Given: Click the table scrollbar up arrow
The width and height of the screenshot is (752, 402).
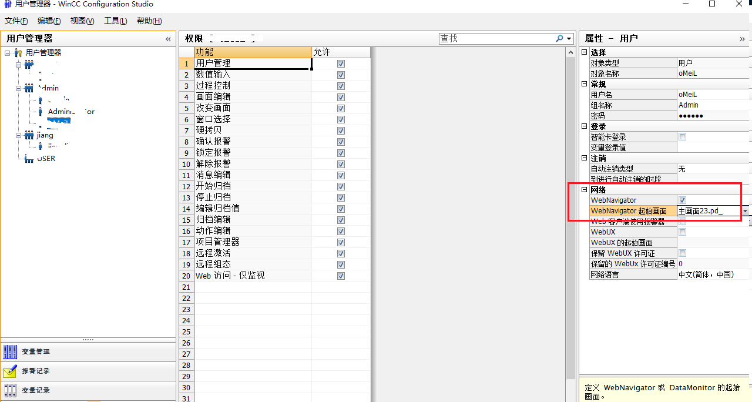Looking at the screenshot, I should click(570, 52).
